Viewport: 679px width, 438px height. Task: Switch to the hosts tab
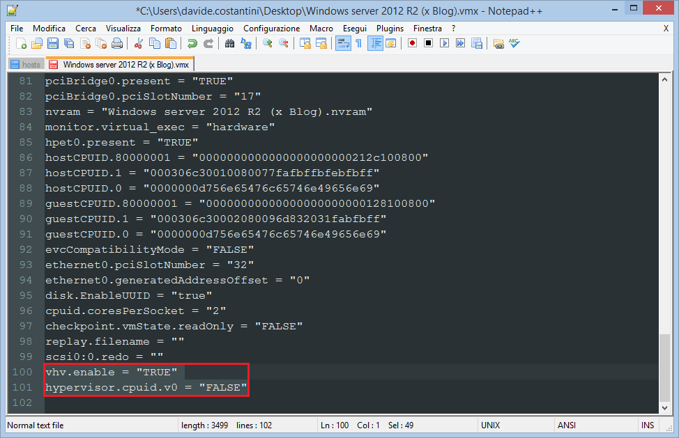(x=27, y=65)
